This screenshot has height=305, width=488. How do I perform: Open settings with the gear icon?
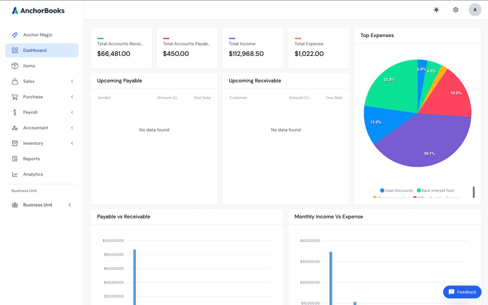pos(455,10)
